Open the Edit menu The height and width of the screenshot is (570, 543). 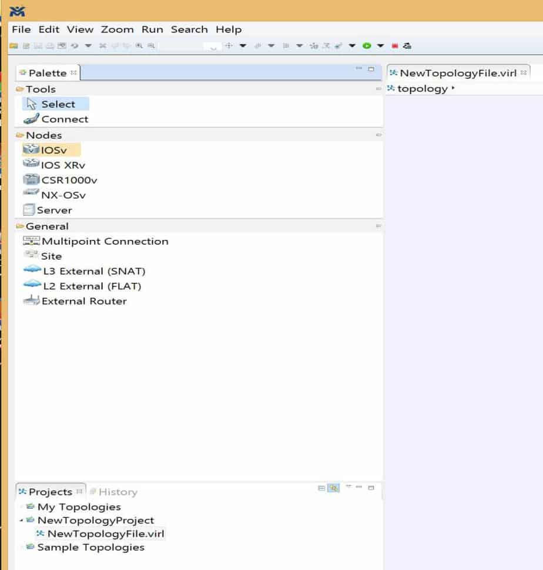pyautogui.click(x=49, y=29)
